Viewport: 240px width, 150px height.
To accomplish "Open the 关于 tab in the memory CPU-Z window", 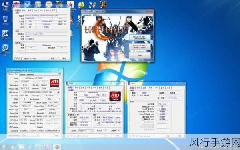I will (168, 88).
